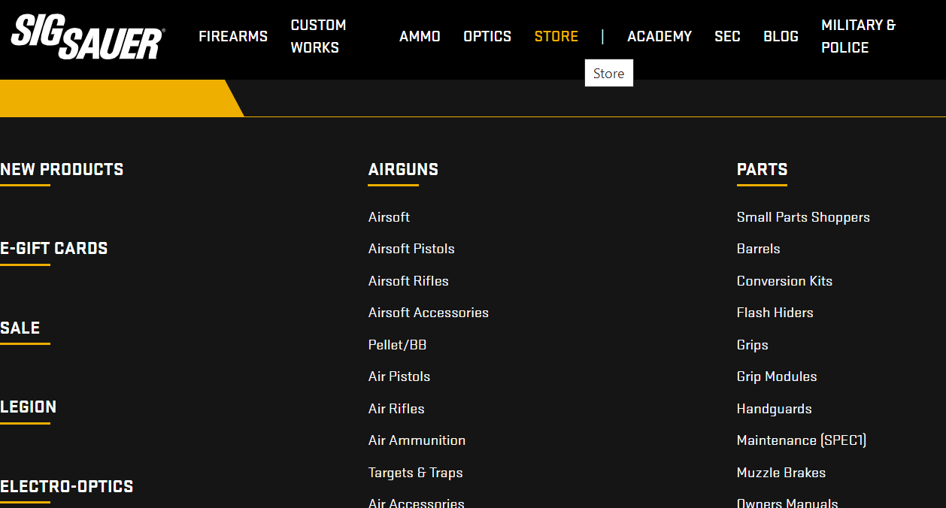Go to the Academy section
The width and height of the screenshot is (946, 508).
659,36
